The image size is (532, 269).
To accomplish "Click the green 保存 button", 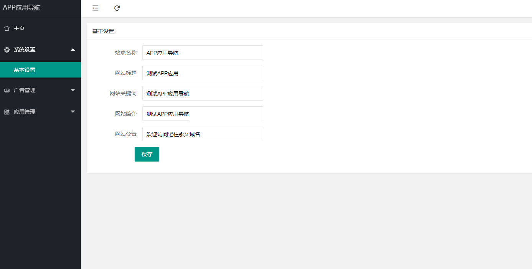I will click(147, 154).
